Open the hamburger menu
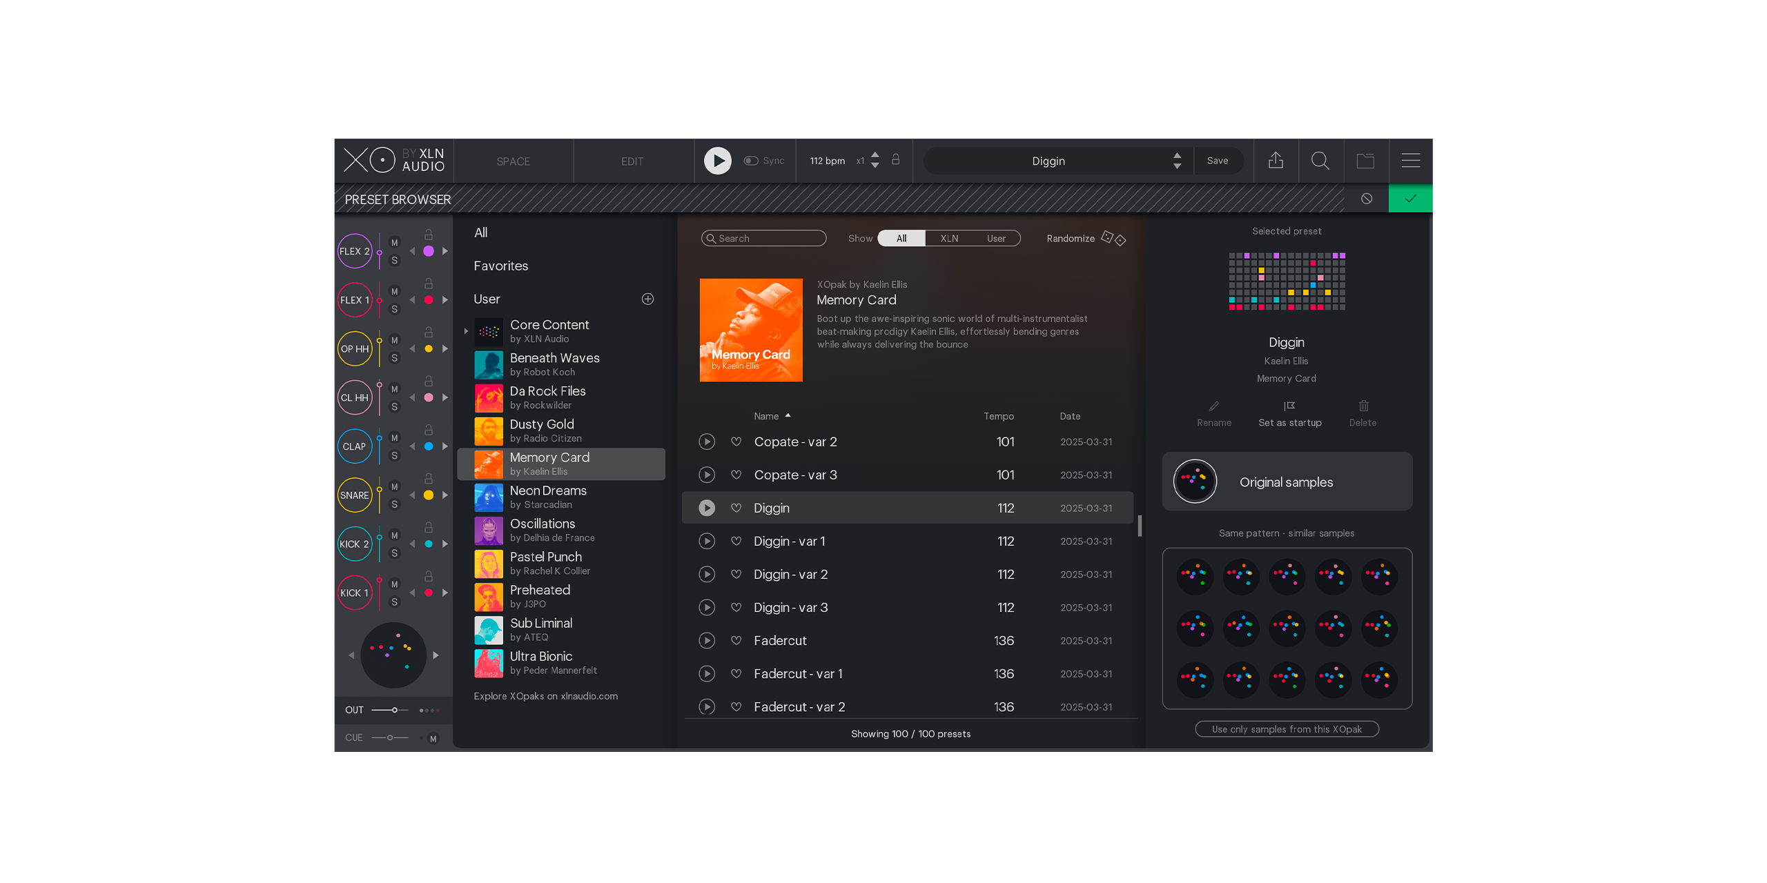Image resolution: width=1767 pixels, height=883 pixels. [x=1411, y=161]
